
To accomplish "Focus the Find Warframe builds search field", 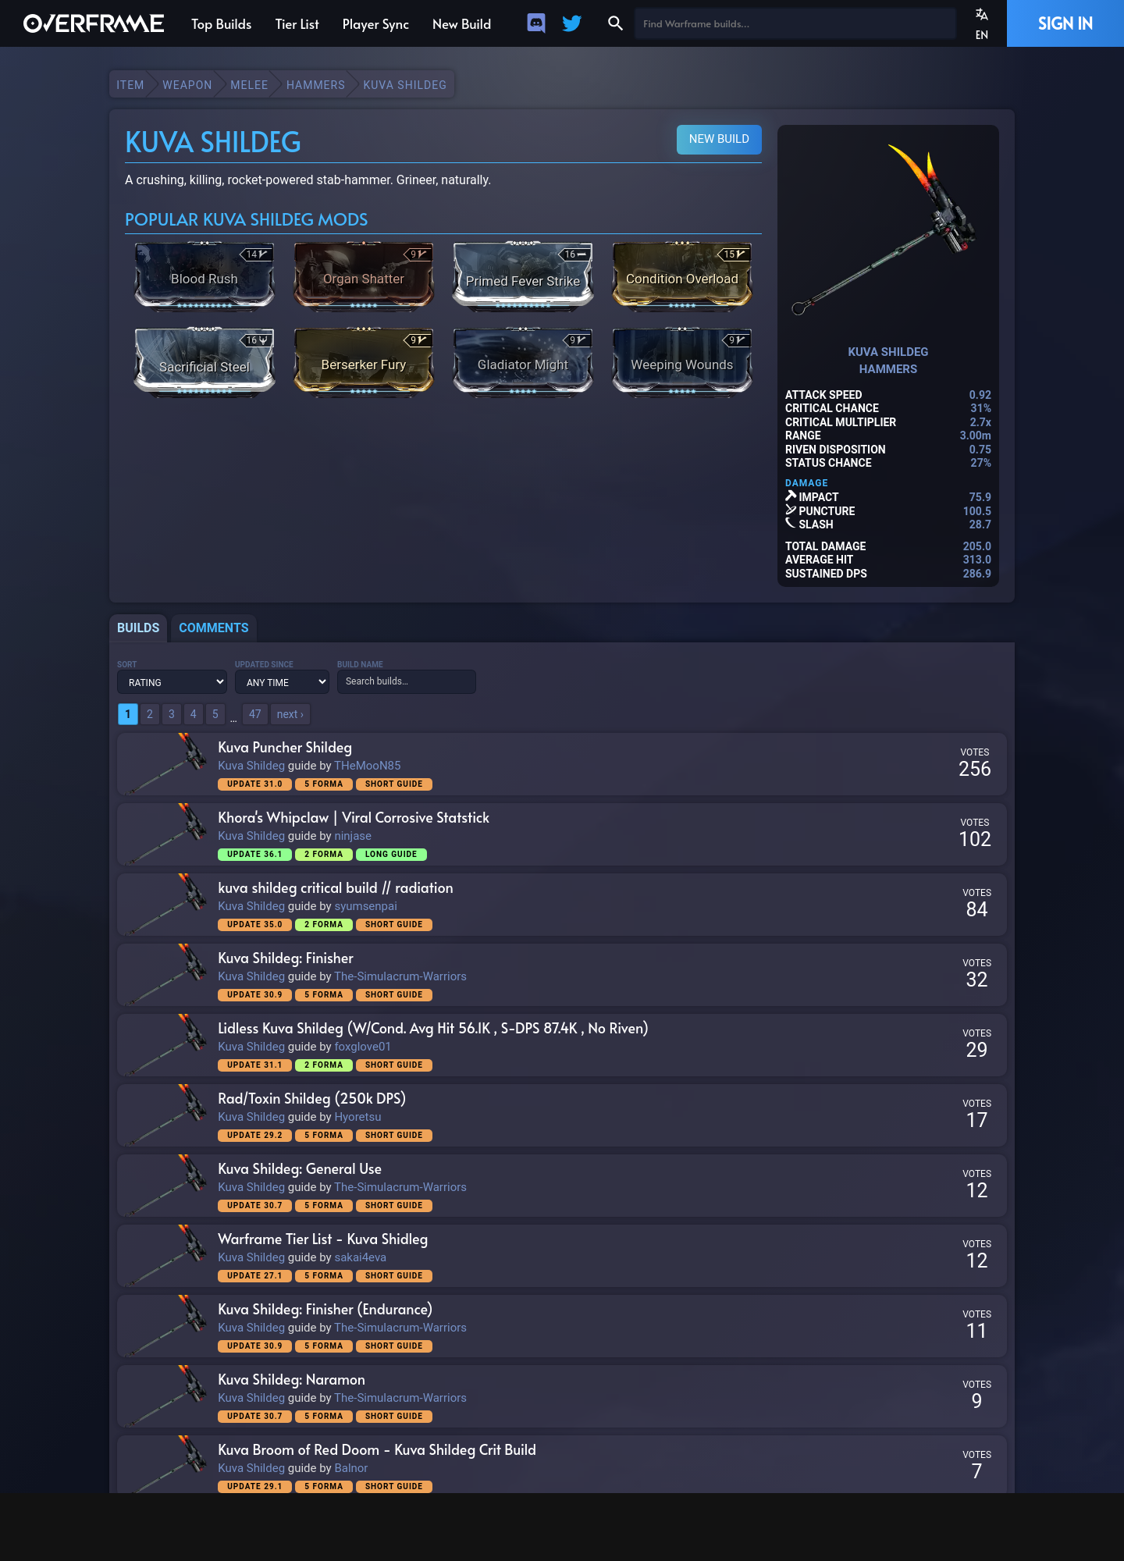I will (795, 23).
